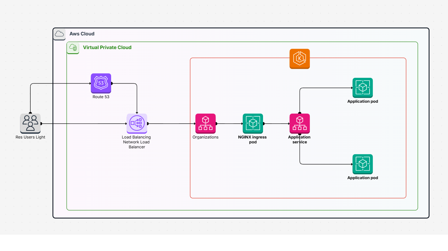
Task: Select the upper 'Application pod' label
Action: (363, 101)
